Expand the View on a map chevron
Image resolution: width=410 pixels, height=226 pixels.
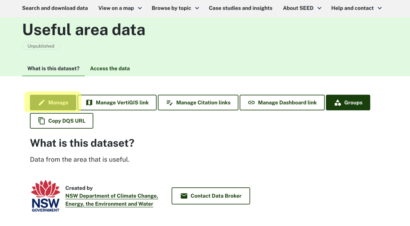click(140, 8)
